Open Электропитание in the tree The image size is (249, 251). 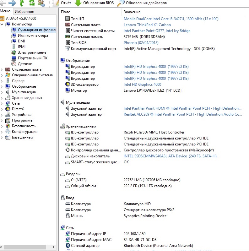click(x=32, y=52)
